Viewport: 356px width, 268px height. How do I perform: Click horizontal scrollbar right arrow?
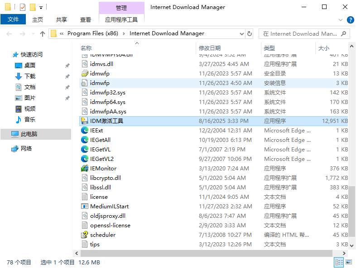[x=344, y=253]
